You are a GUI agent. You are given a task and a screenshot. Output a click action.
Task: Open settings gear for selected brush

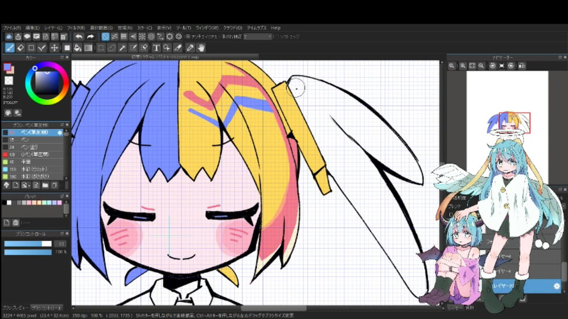pos(60,133)
